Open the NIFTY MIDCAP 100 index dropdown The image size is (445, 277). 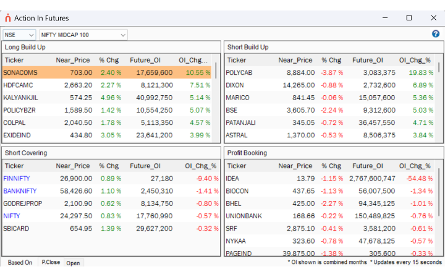click(83, 35)
